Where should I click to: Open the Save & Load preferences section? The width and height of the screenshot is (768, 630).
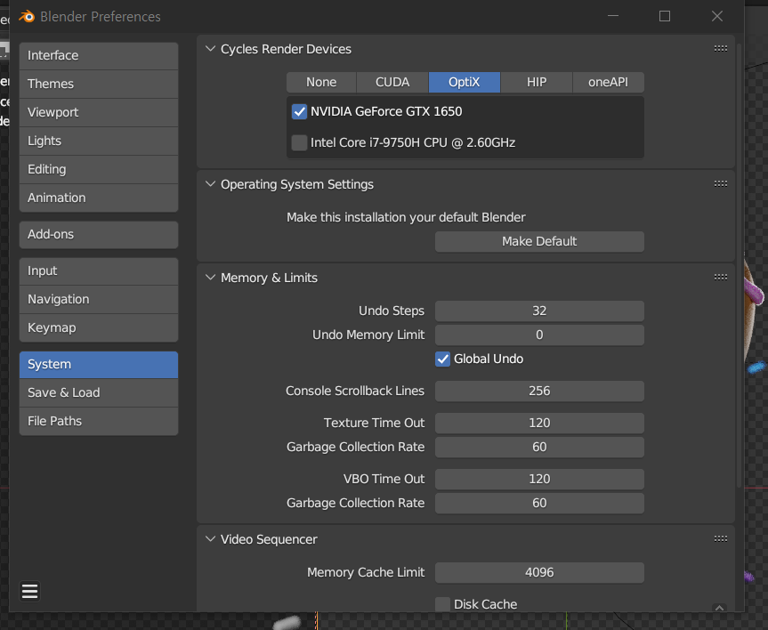[x=99, y=393]
